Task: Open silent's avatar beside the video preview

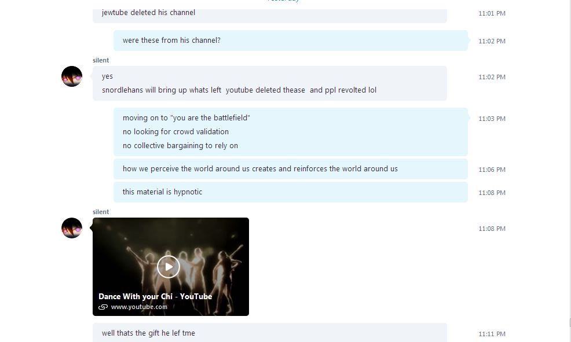Action: [72, 228]
